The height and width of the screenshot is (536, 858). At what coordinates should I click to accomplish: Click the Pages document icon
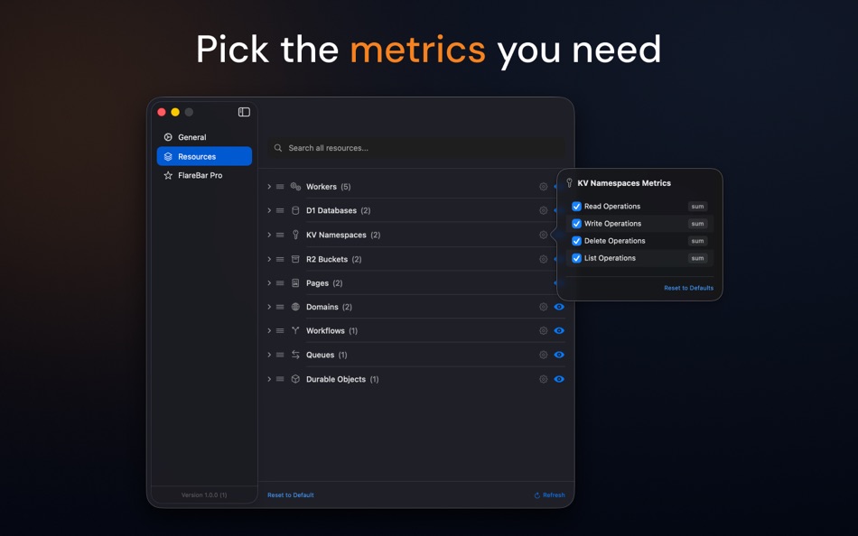295,282
